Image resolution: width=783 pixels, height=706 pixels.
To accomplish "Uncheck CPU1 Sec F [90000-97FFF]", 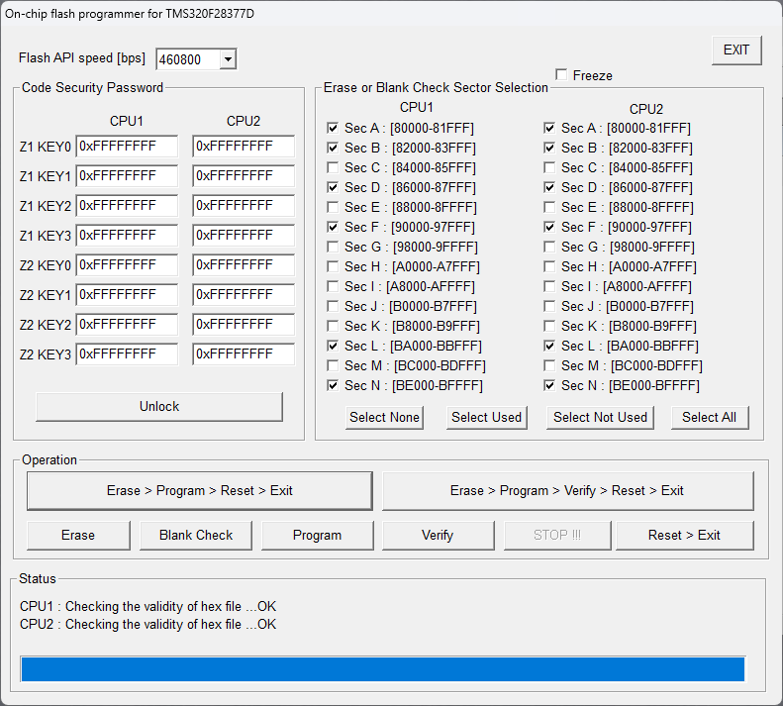I will (x=333, y=227).
